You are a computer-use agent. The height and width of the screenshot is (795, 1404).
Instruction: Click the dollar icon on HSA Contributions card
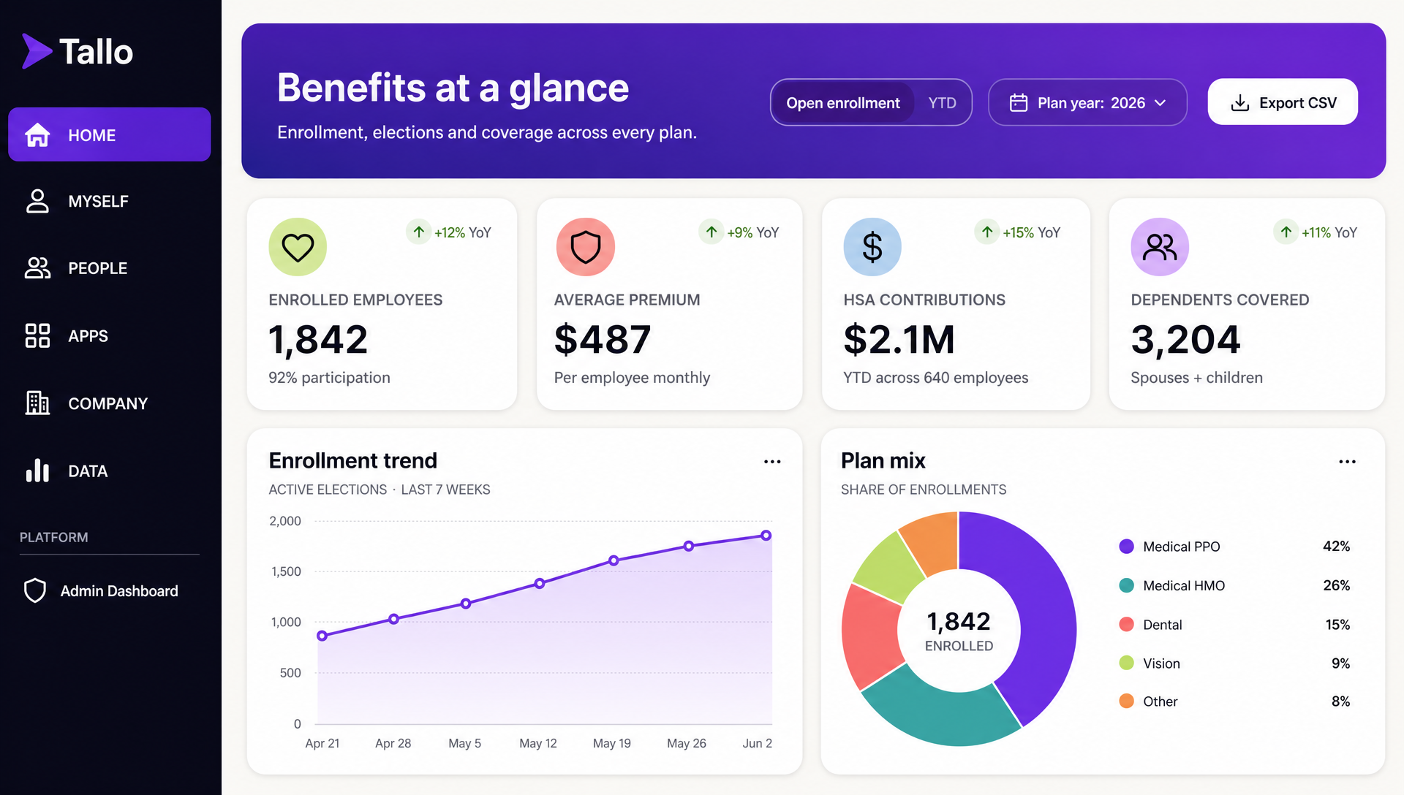872,247
